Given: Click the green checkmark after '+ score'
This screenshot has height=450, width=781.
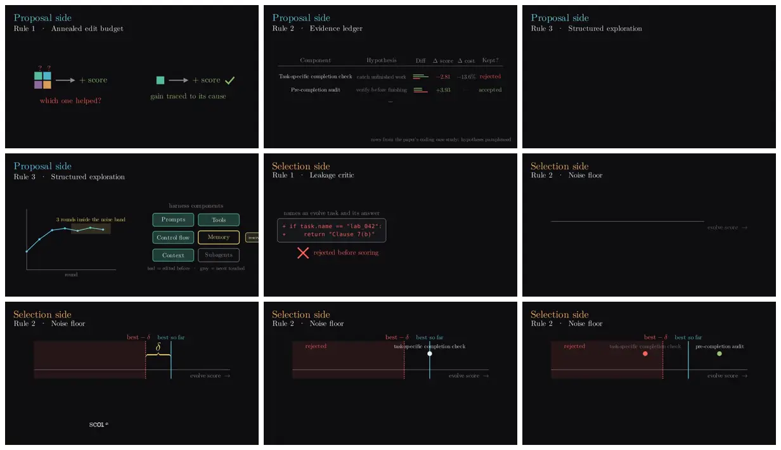Looking at the screenshot, I should point(229,80).
